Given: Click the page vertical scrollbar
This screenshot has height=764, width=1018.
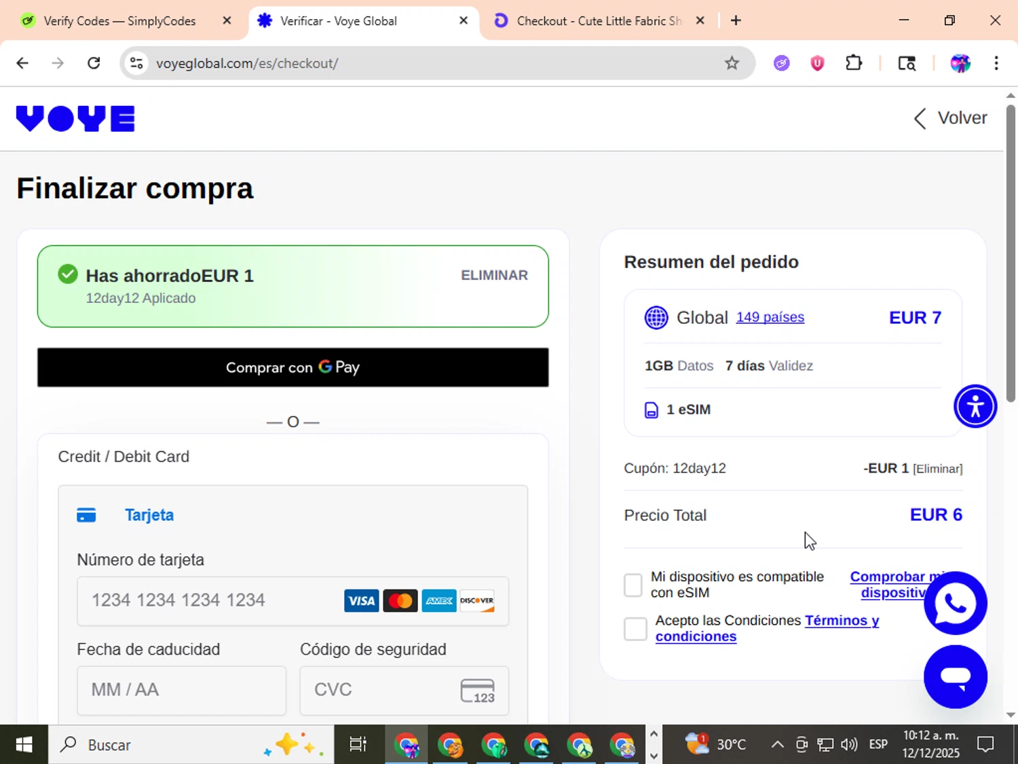Looking at the screenshot, I should [x=1011, y=253].
